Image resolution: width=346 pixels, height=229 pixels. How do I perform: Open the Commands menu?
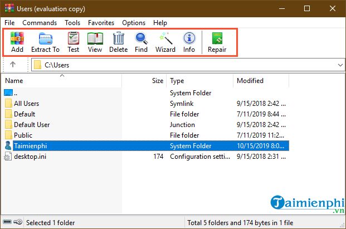point(40,23)
